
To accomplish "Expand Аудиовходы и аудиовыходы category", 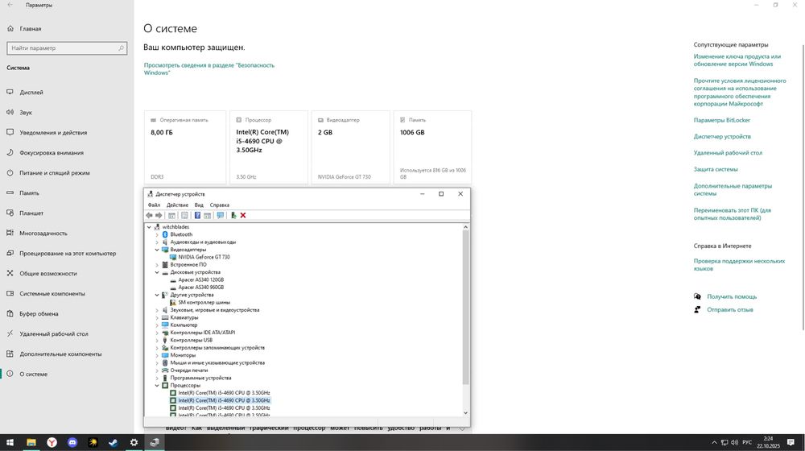I will [157, 242].
